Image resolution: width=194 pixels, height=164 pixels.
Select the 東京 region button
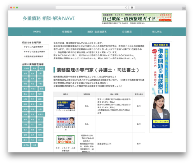pos(25,89)
